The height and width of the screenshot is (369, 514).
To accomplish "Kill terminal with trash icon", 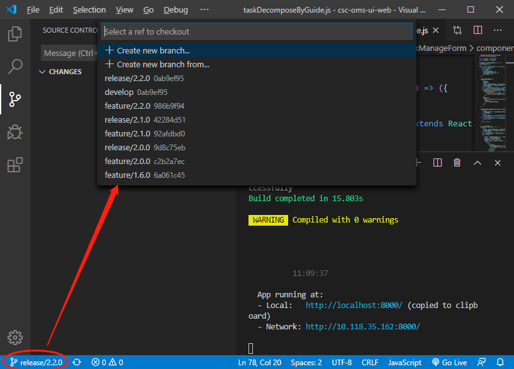I will [x=457, y=163].
